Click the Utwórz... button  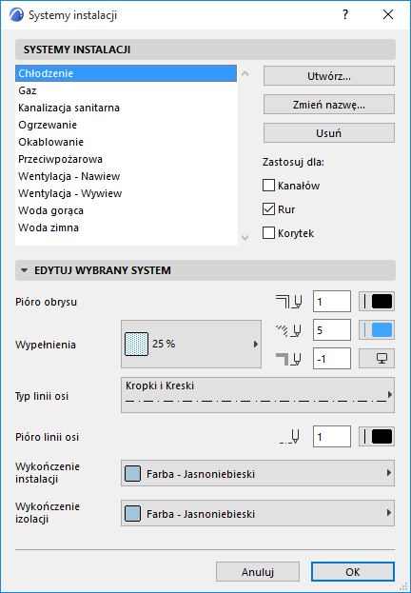pos(329,76)
